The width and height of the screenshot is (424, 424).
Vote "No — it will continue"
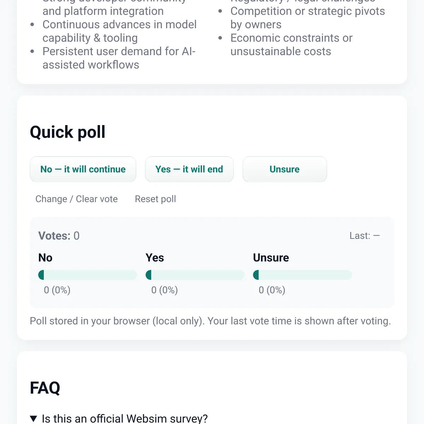click(83, 169)
